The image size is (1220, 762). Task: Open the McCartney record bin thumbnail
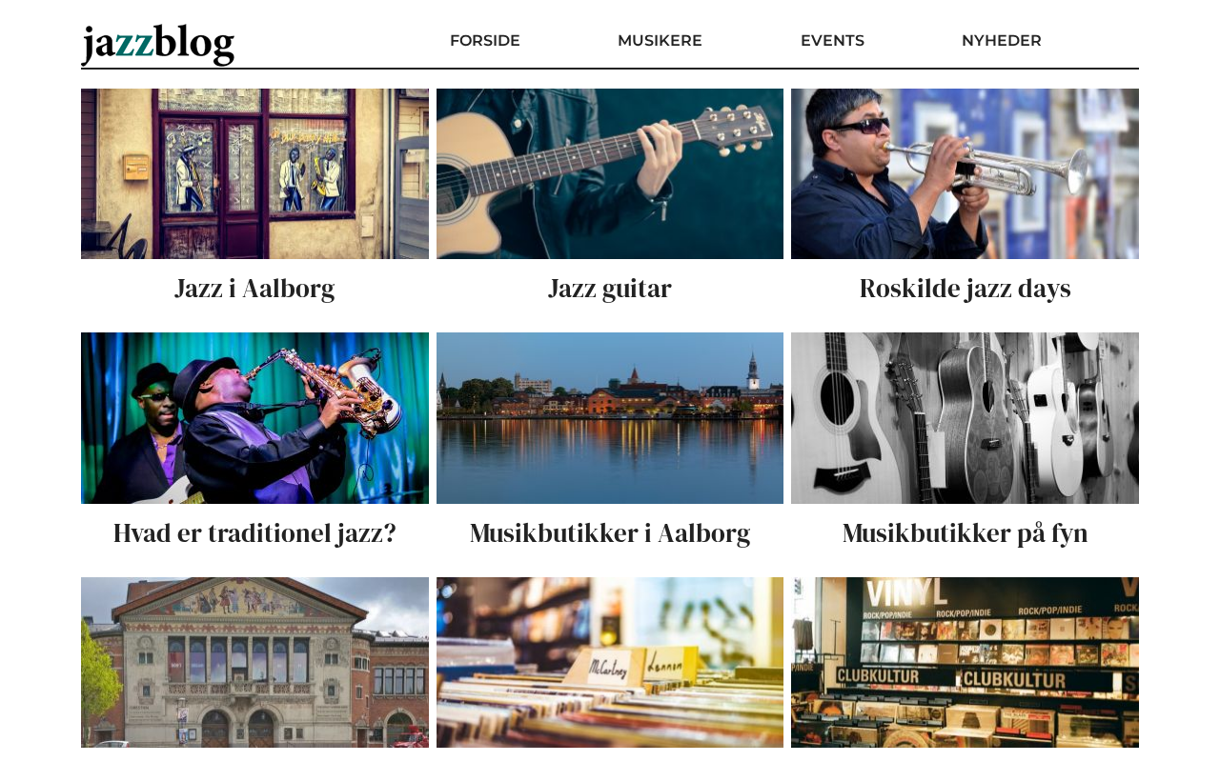610,662
